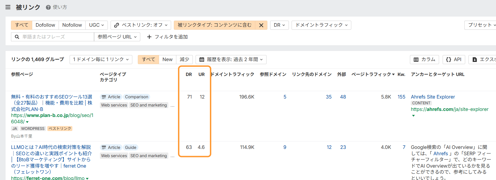Open the カラム columns settings
496x180 pixels.
[424, 59]
